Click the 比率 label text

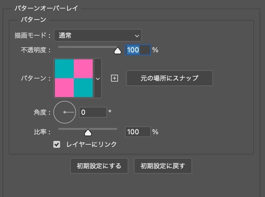tap(42, 132)
